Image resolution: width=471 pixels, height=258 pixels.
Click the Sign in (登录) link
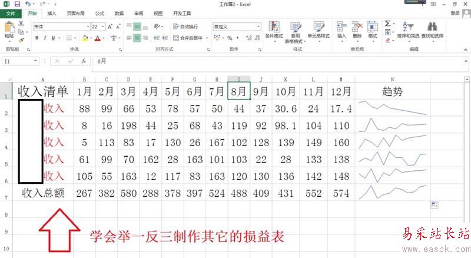click(455, 13)
